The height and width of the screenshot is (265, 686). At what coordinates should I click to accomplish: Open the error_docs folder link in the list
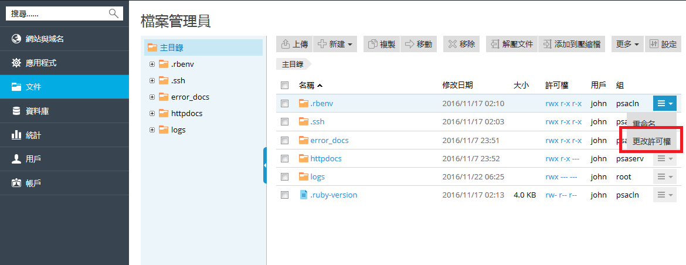pos(329,140)
